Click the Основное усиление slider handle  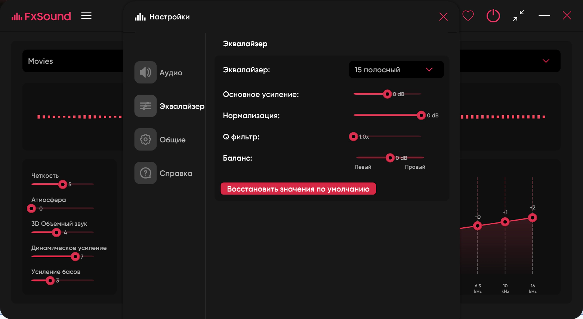coord(388,94)
